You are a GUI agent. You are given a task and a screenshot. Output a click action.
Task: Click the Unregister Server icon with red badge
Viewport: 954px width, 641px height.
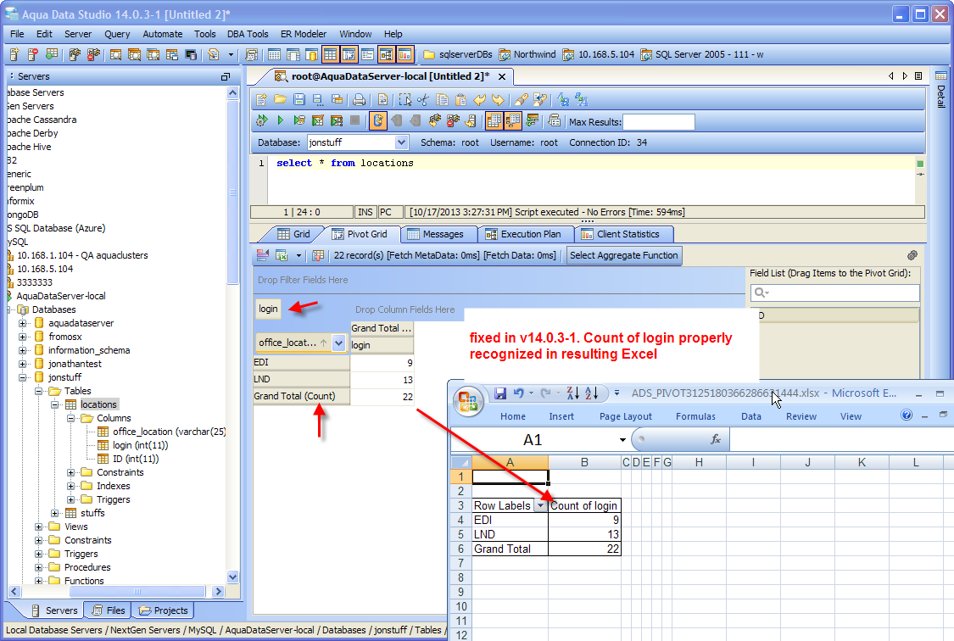pyautogui.click(x=33, y=55)
